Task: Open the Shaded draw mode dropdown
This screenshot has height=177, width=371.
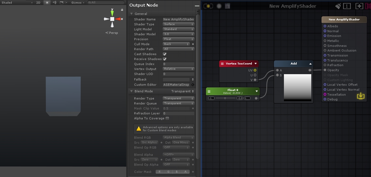Action: [x=17, y=2]
